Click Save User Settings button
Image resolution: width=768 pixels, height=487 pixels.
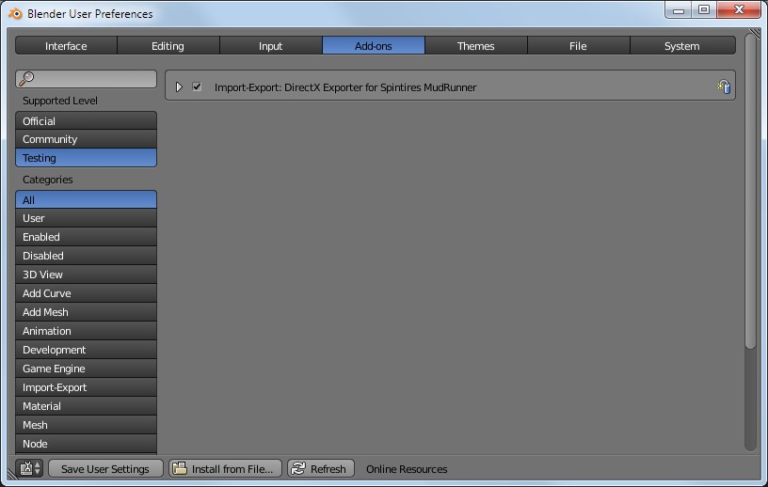point(105,468)
